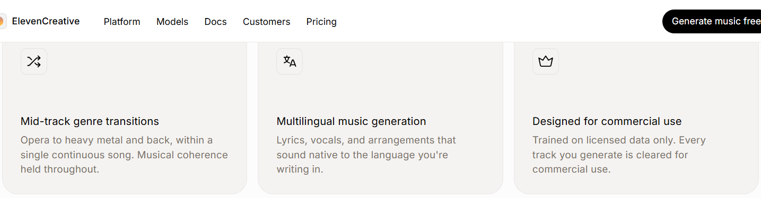Open the commercial use feature card

636,118
